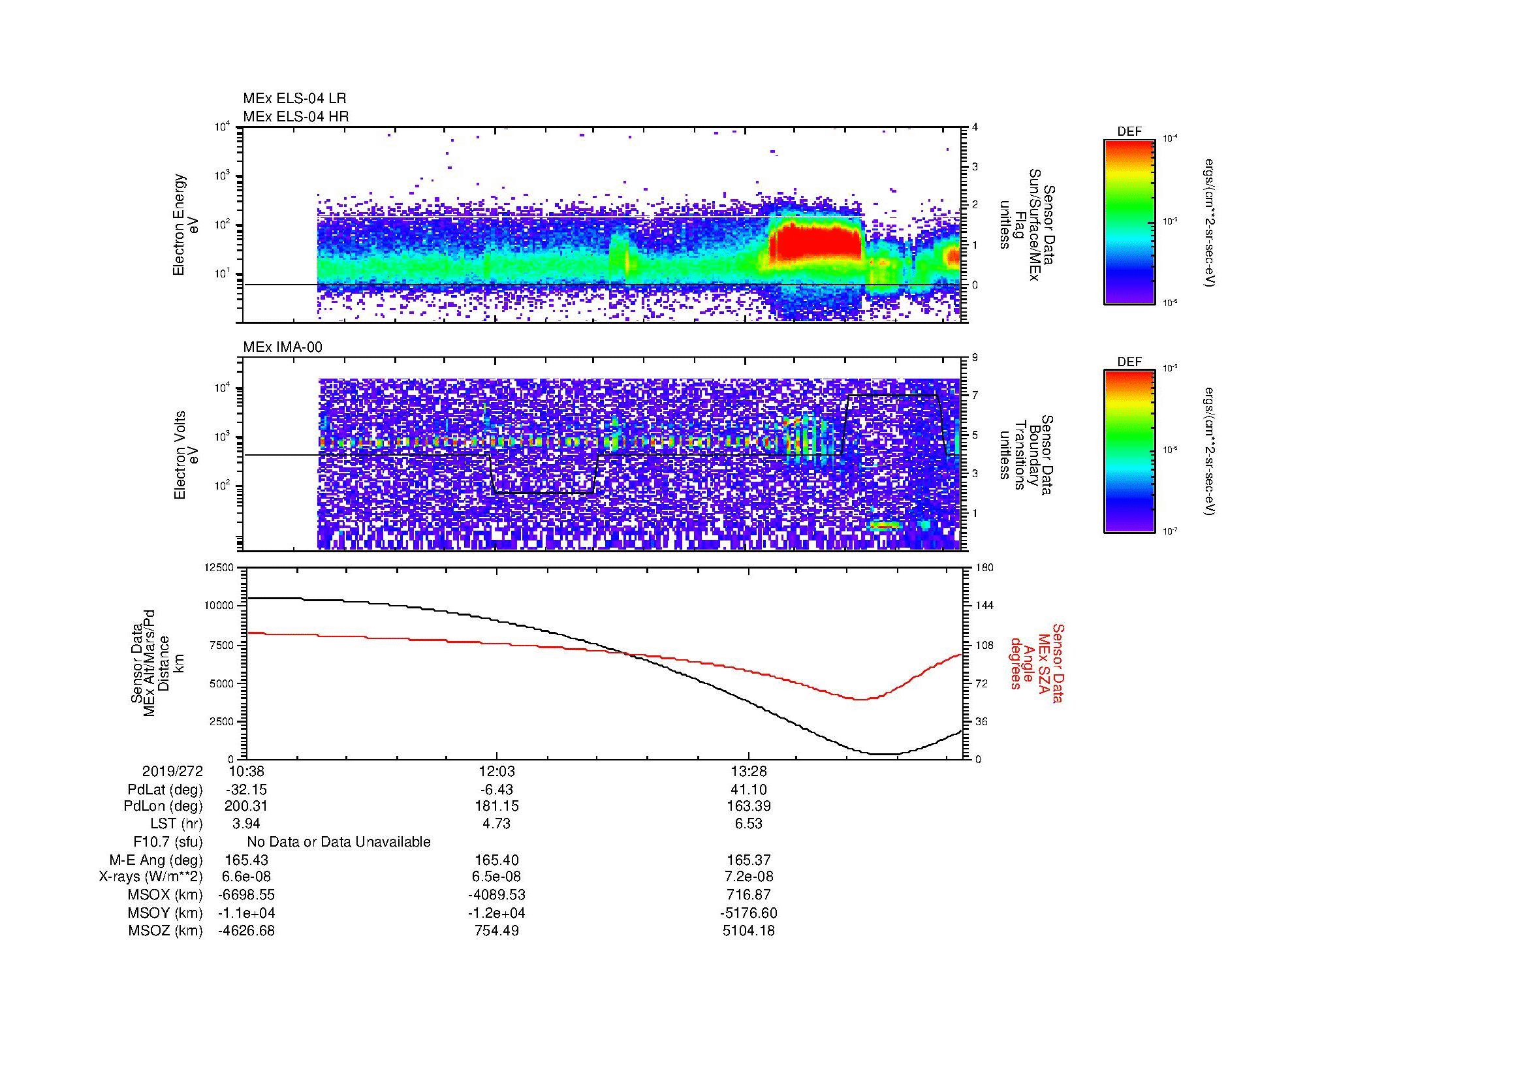
Task: Click the 'MSOY (km)' row label
Action: pyautogui.click(x=166, y=913)
